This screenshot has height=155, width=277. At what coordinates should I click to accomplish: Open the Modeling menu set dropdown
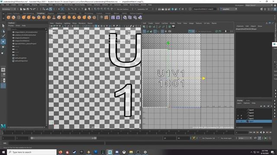coord(9,9)
